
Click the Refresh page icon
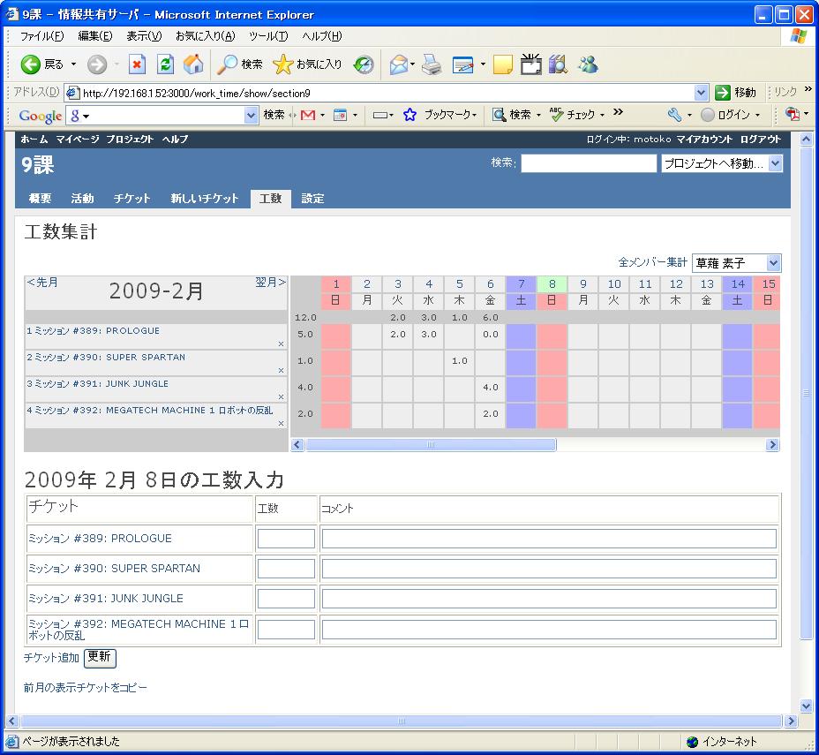click(166, 64)
